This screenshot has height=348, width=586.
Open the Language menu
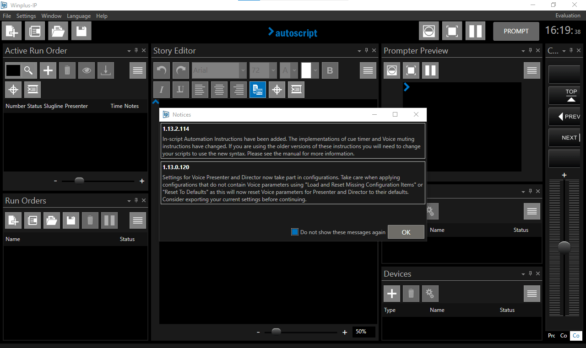(x=79, y=16)
